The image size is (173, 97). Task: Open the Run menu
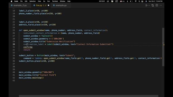pyautogui.click(x=49, y=1)
